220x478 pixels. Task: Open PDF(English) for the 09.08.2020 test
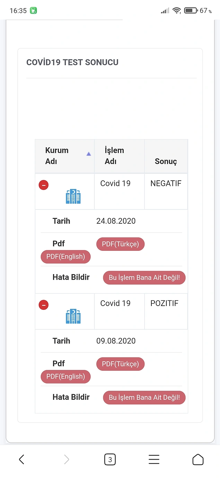tap(65, 377)
